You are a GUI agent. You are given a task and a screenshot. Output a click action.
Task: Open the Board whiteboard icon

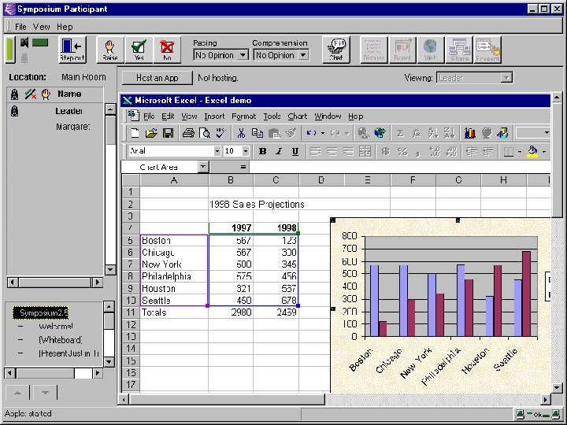(402, 50)
